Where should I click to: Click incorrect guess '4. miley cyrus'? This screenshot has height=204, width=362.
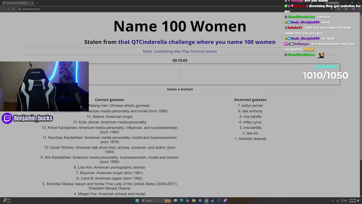[250, 122]
